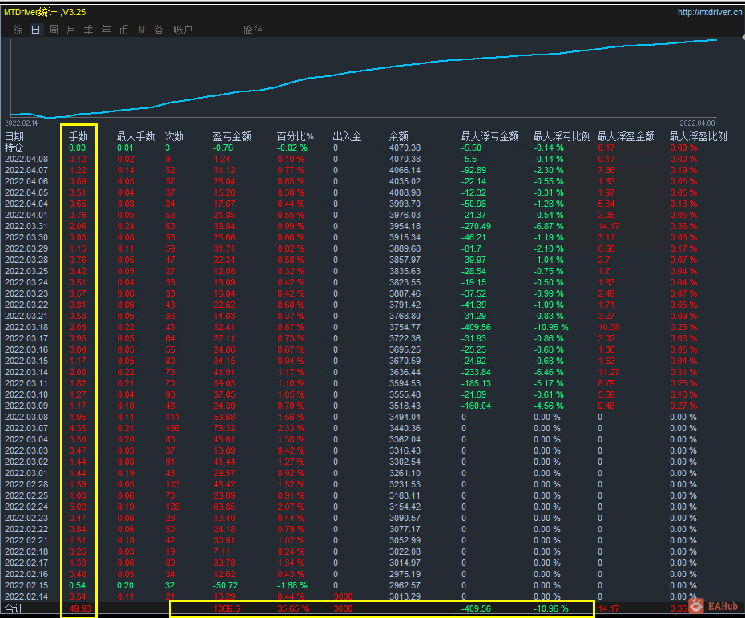
Task: Open the 年 yearly tab
Action: point(106,30)
